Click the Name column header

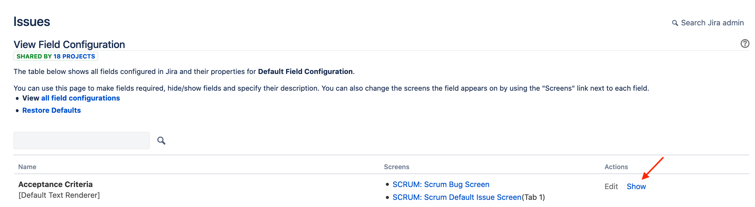click(27, 167)
